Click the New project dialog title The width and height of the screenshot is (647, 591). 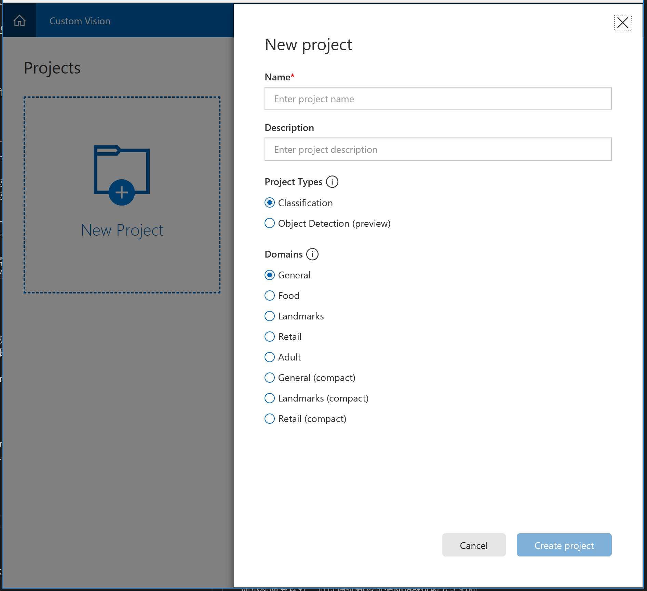[308, 45]
